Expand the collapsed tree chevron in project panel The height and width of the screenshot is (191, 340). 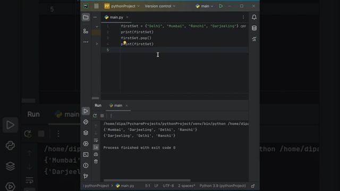(97, 44)
